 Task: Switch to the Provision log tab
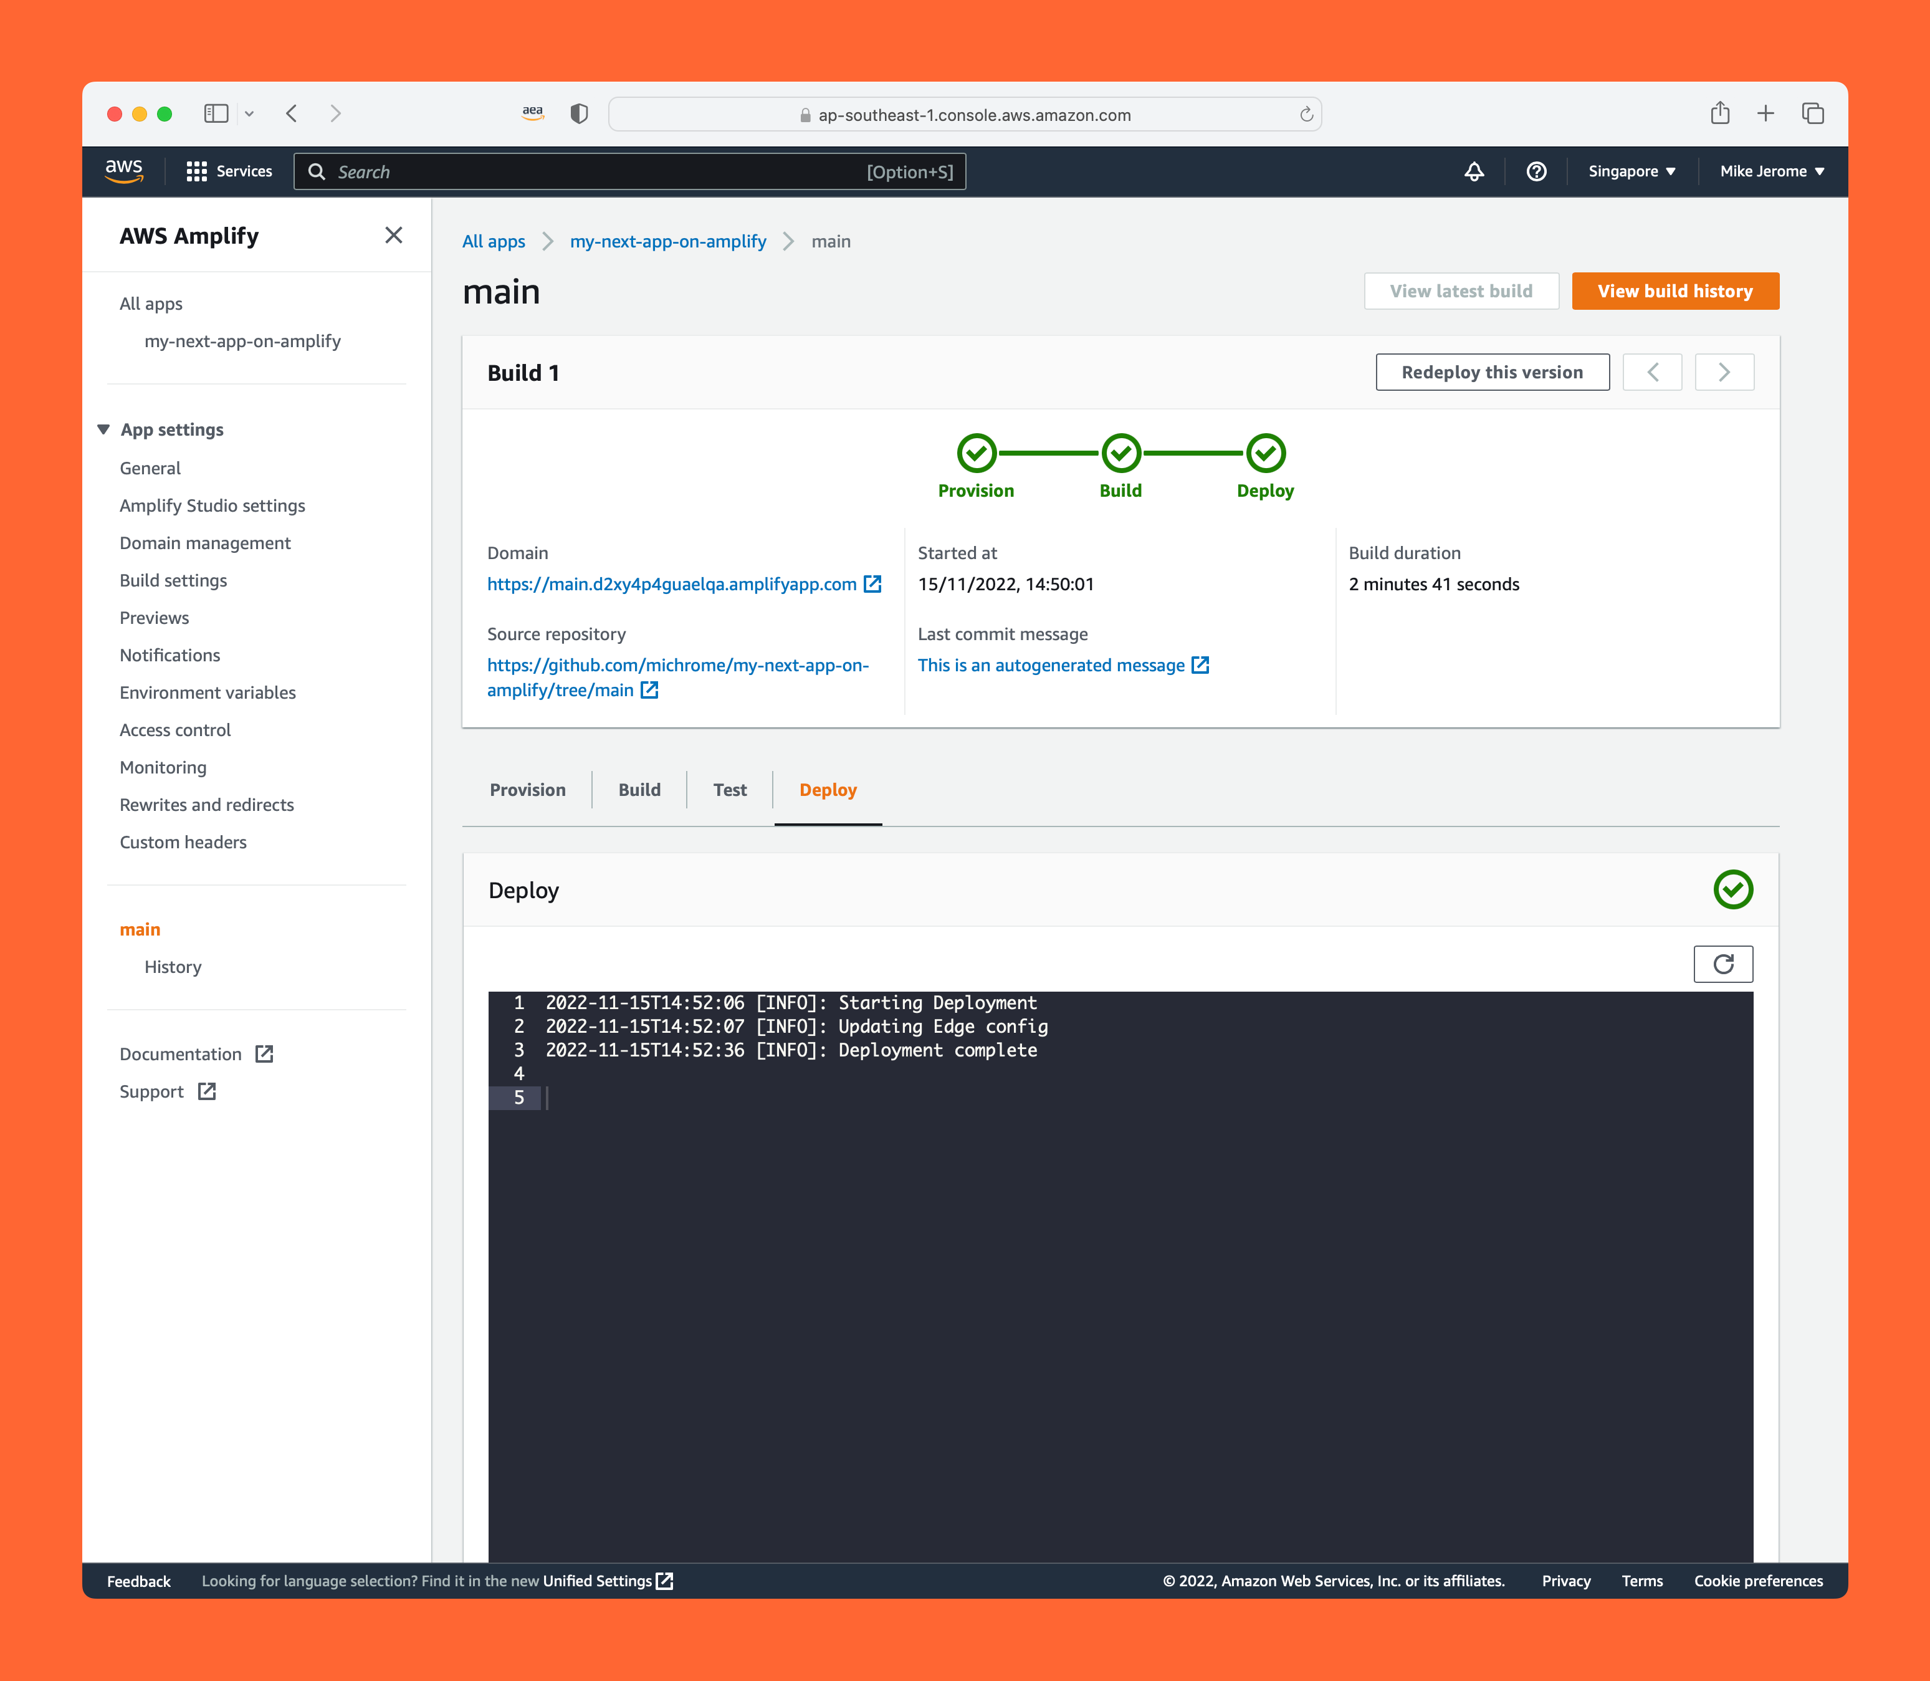[x=527, y=790]
